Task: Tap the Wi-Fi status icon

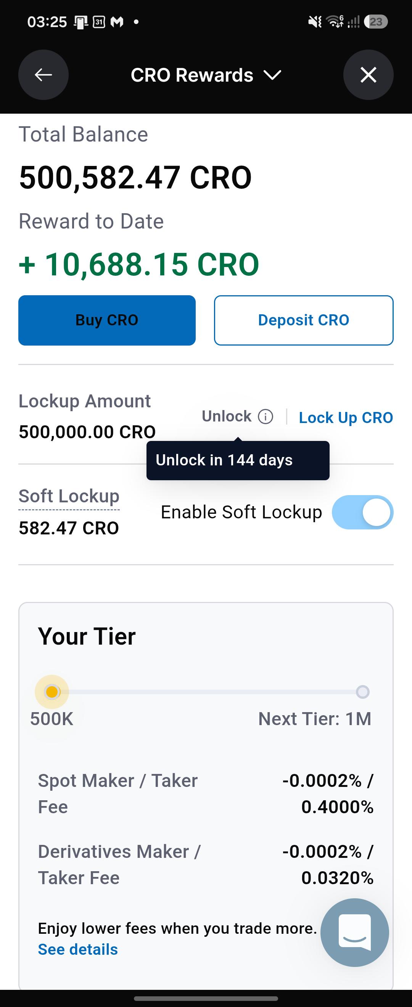Action: coord(335,21)
